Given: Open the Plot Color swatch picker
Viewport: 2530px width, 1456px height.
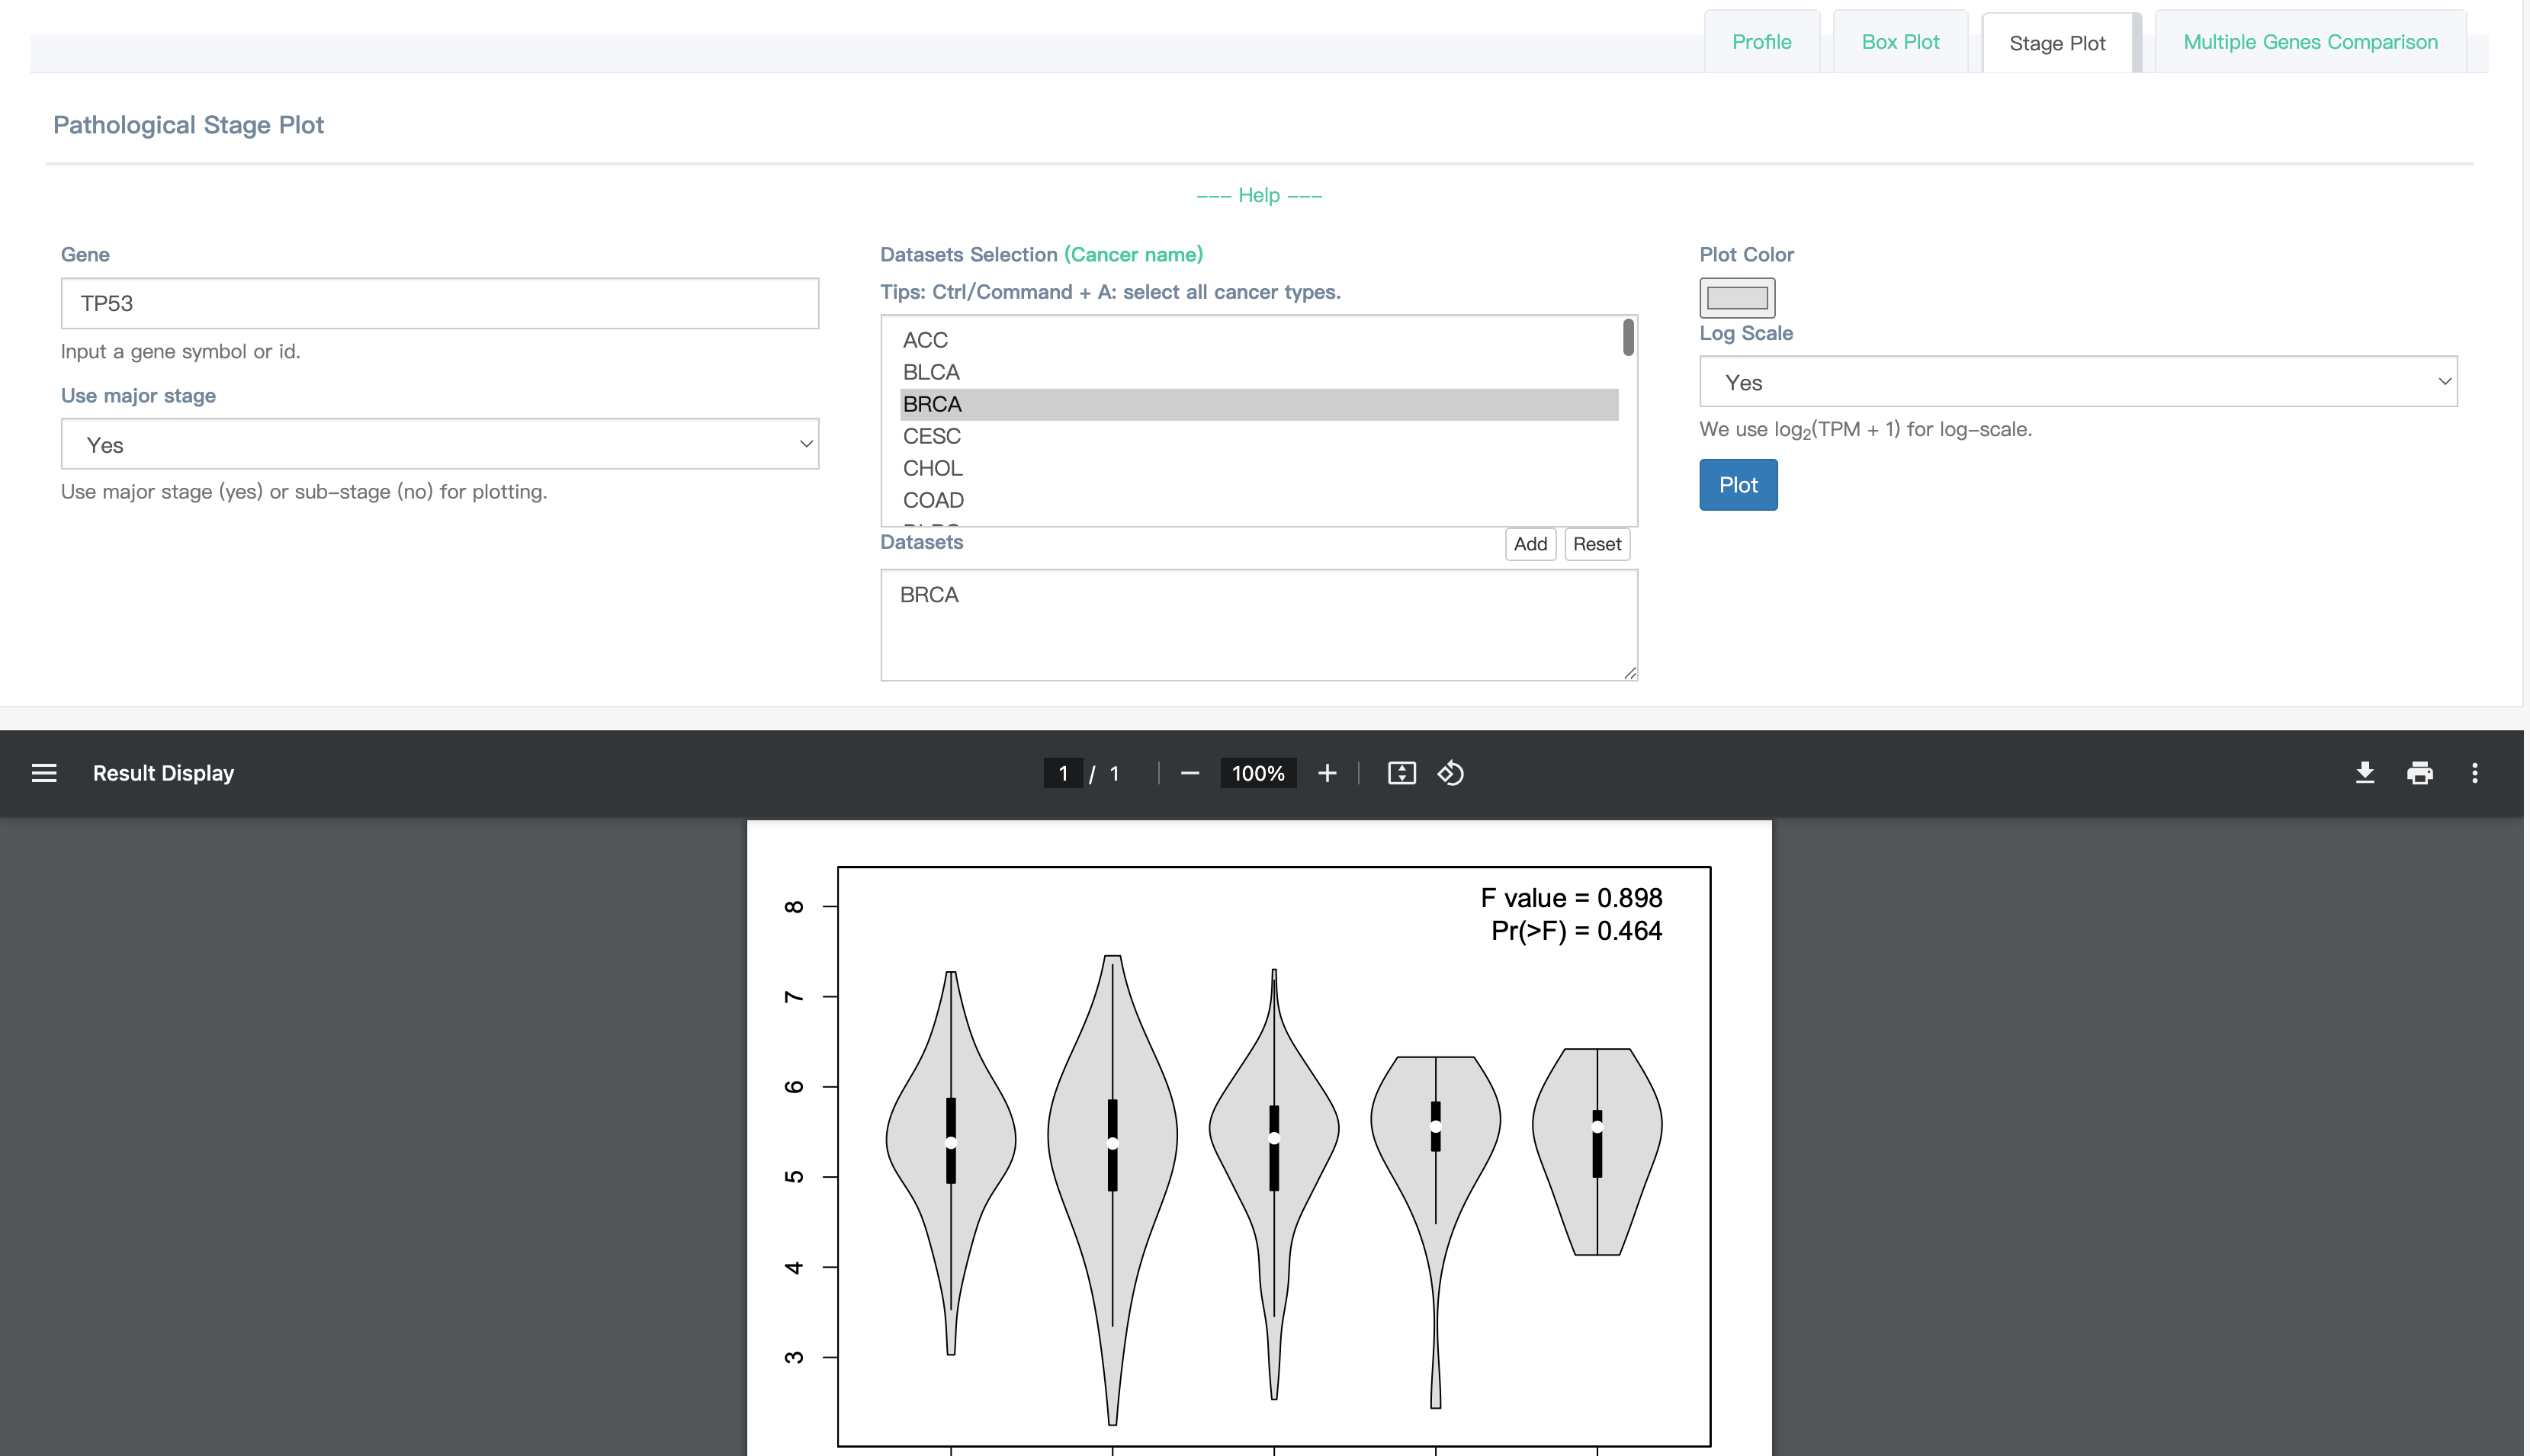Looking at the screenshot, I should coord(1737,297).
